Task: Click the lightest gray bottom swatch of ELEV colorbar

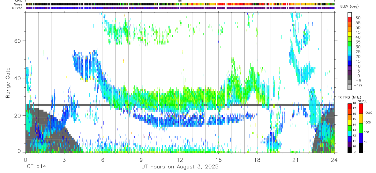Action: (350, 88)
